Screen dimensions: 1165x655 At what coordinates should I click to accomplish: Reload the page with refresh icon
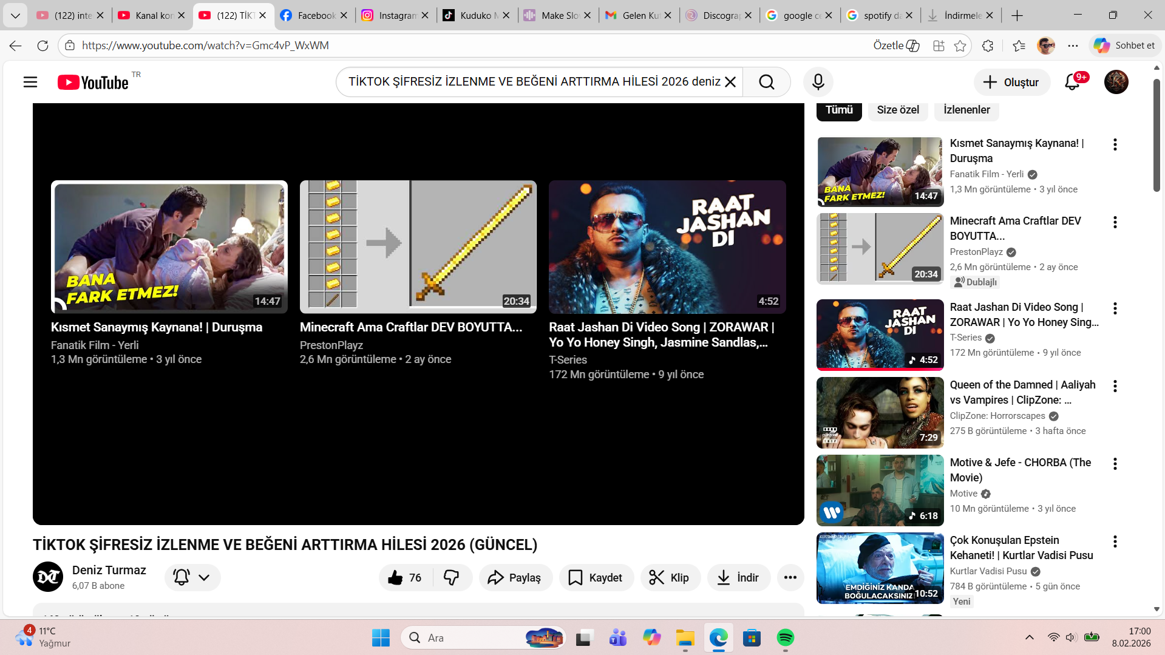pos(42,46)
